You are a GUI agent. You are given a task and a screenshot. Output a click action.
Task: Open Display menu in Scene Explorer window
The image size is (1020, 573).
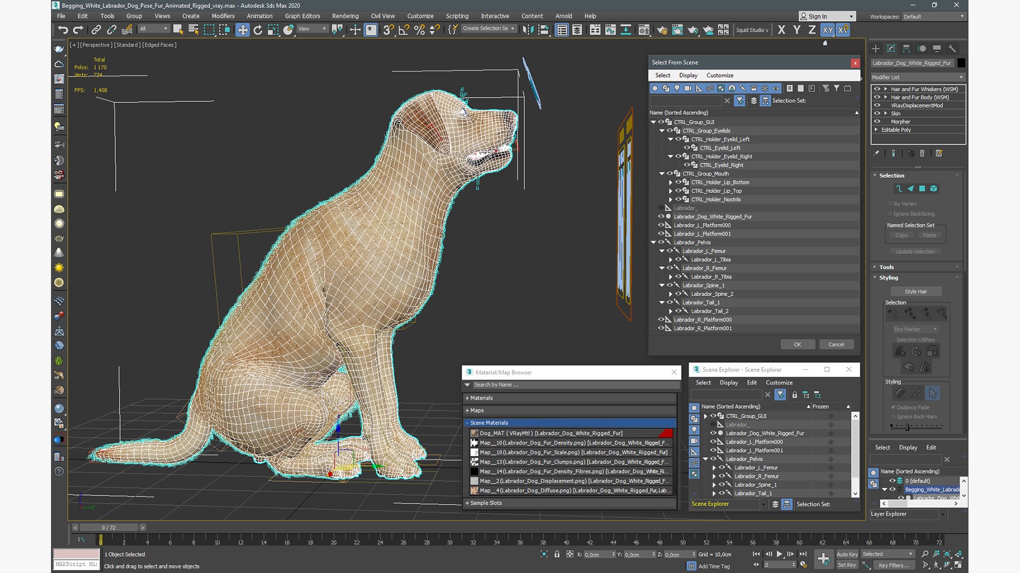pyautogui.click(x=729, y=383)
